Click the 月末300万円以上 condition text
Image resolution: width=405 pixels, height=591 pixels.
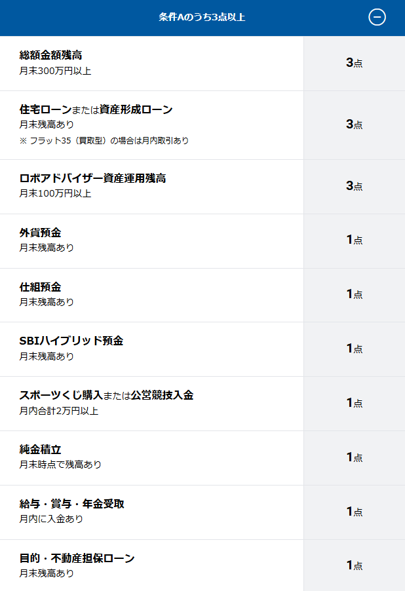(x=55, y=70)
